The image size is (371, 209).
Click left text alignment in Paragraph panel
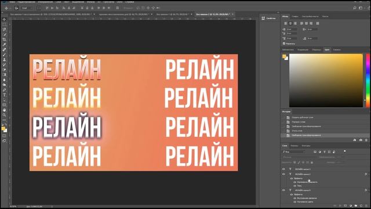click(286, 23)
